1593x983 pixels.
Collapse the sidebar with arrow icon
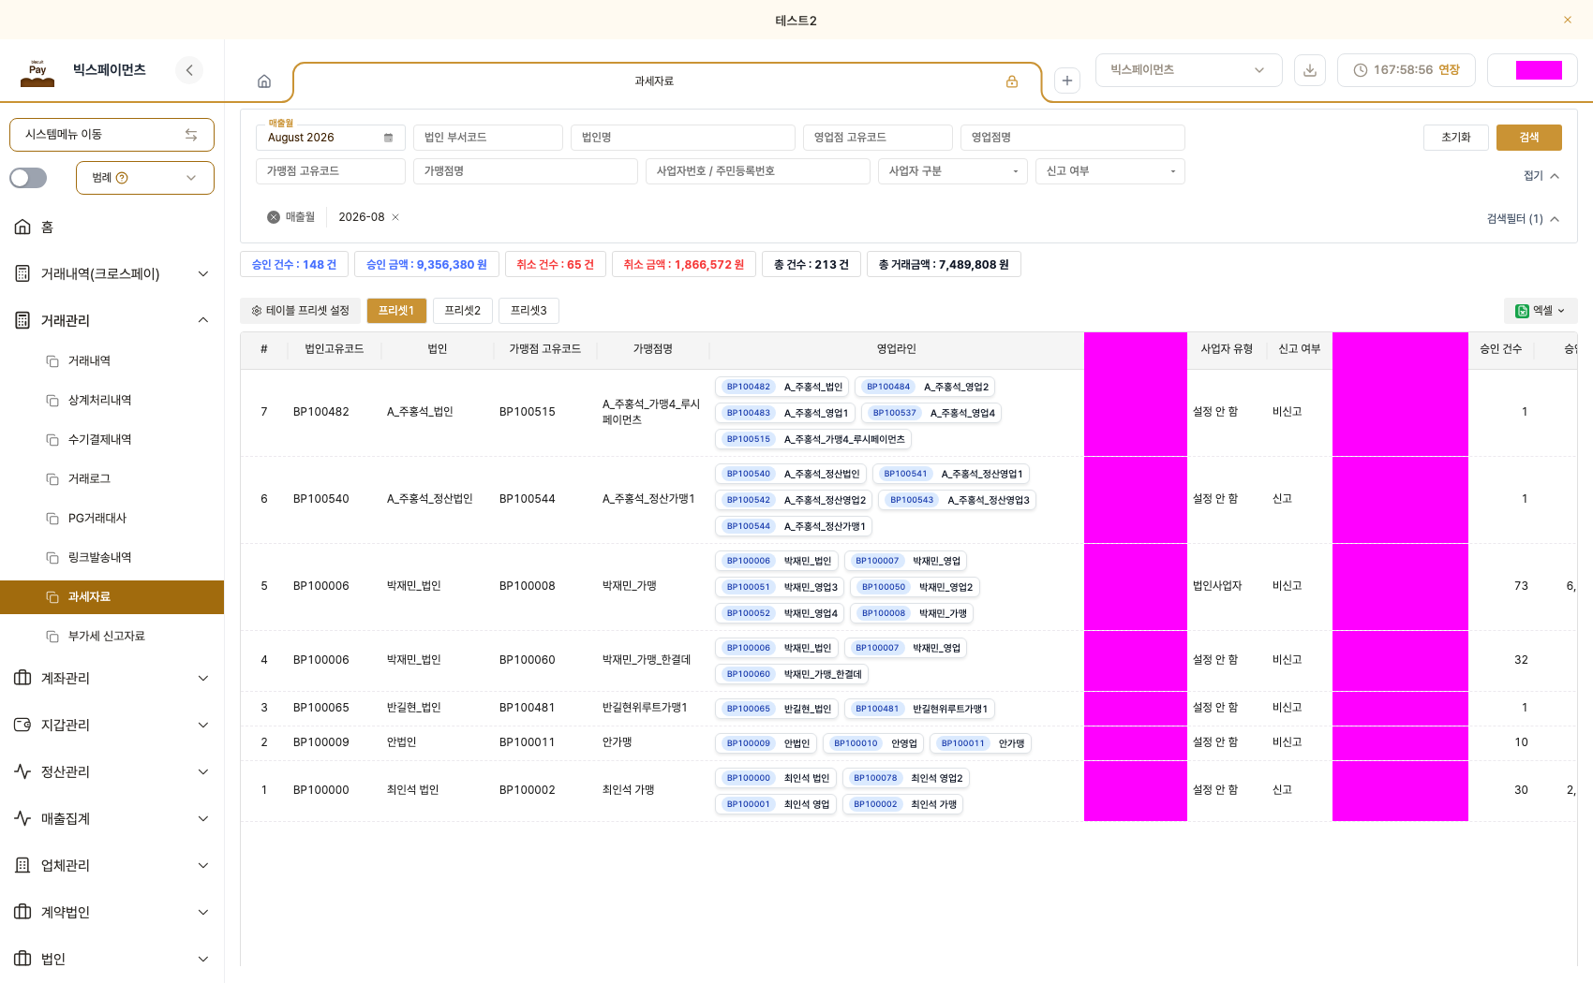point(189,70)
